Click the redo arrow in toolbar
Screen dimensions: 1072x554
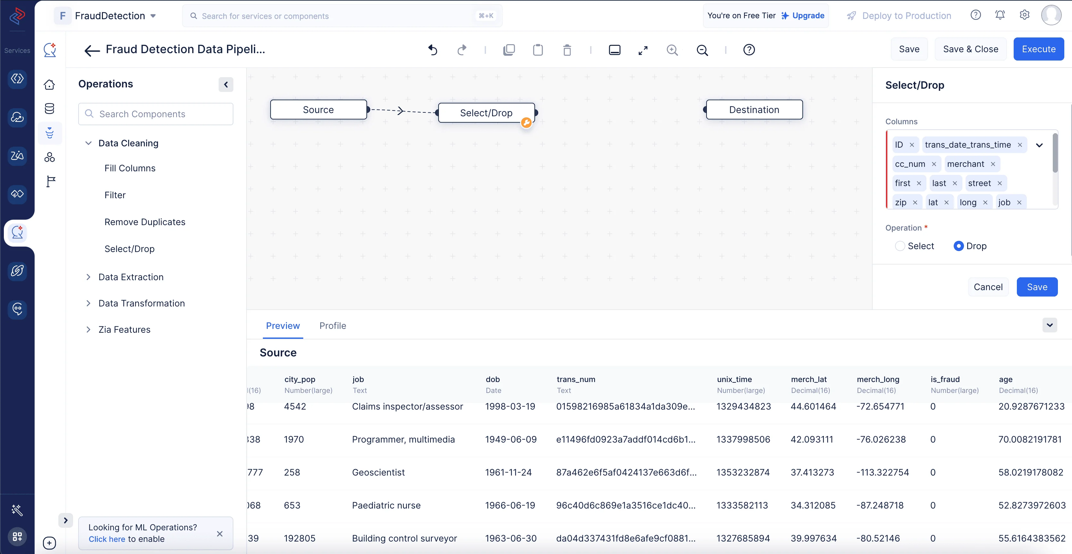(x=462, y=50)
